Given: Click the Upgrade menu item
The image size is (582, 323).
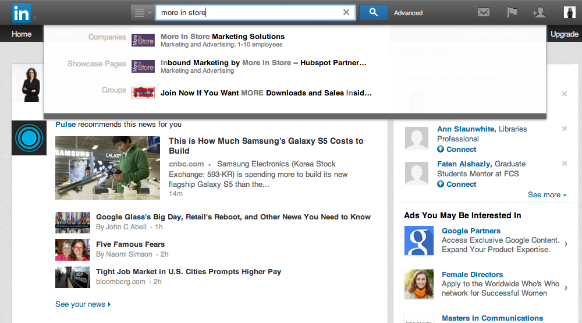Looking at the screenshot, I should [564, 34].
